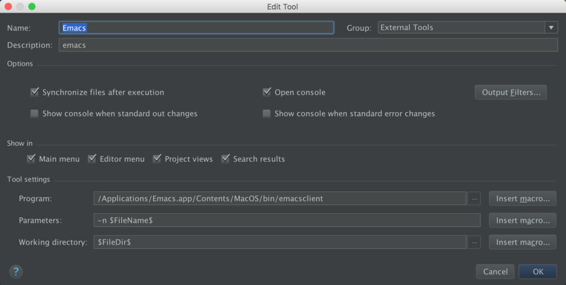Click browse button next to Program field
The image size is (566, 285).
coord(474,199)
